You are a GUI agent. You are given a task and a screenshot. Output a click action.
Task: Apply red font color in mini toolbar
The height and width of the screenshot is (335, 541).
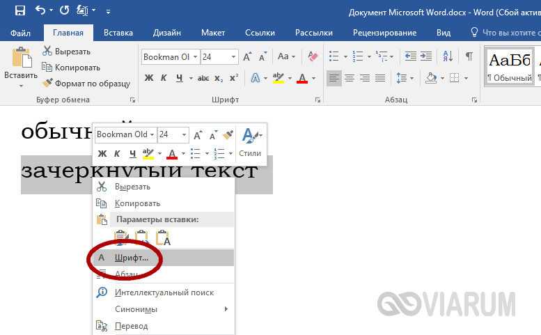coord(172,153)
